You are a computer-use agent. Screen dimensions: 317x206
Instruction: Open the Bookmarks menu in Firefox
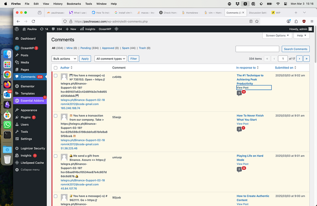(74, 4)
